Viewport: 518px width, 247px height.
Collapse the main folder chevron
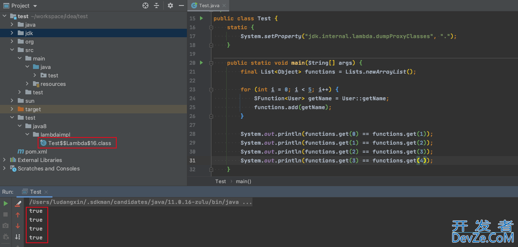click(20, 58)
